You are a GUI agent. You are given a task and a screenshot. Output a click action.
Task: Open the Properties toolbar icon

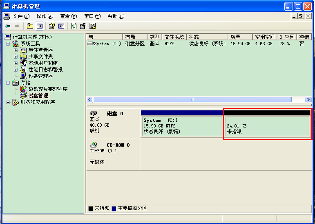[x=83, y=26]
